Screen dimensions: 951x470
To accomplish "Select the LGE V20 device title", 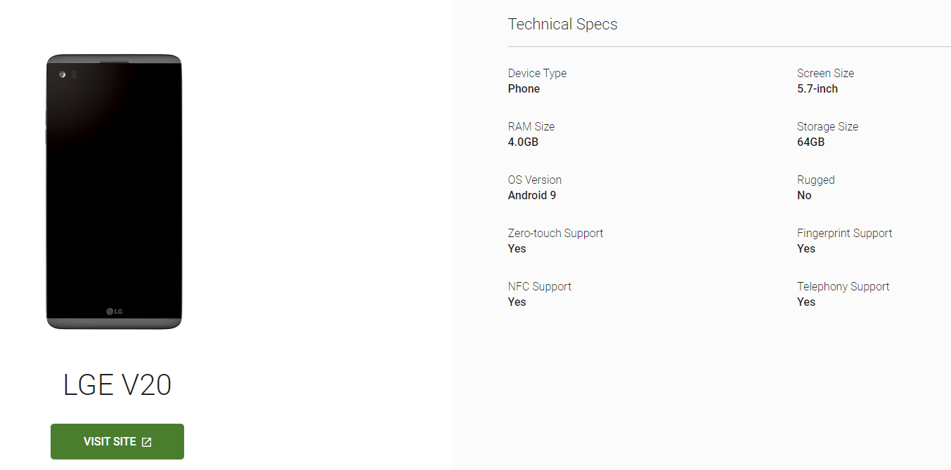I will coord(117,385).
